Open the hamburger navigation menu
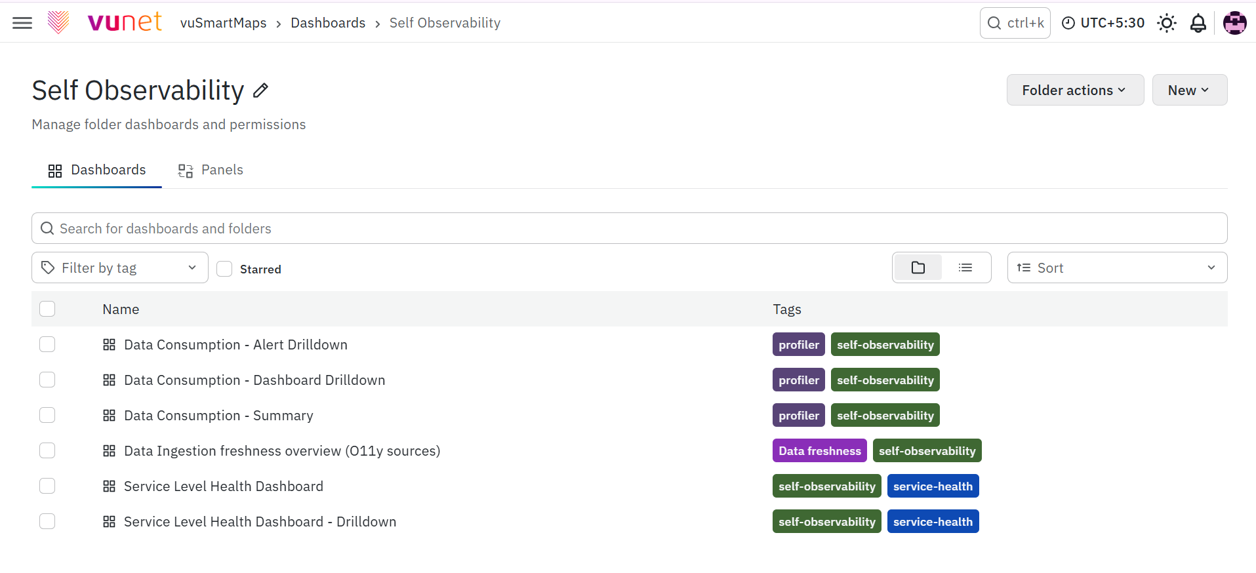This screenshot has width=1256, height=573. pos(22,23)
